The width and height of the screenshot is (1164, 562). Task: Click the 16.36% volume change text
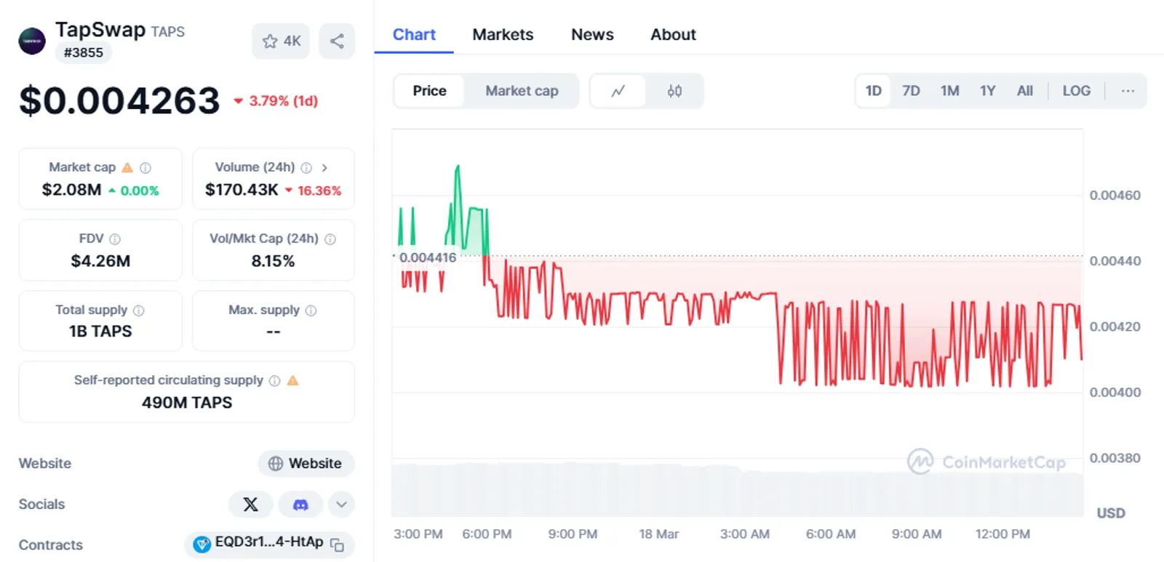pyautogui.click(x=319, y=190)
